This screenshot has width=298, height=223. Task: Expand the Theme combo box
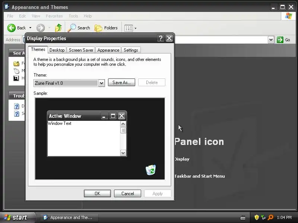coord(101,83)
